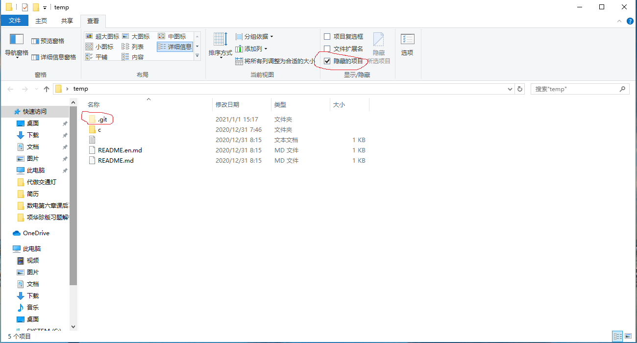Uncheck the 隐藏的项目 checkbox

coord(327,61)
